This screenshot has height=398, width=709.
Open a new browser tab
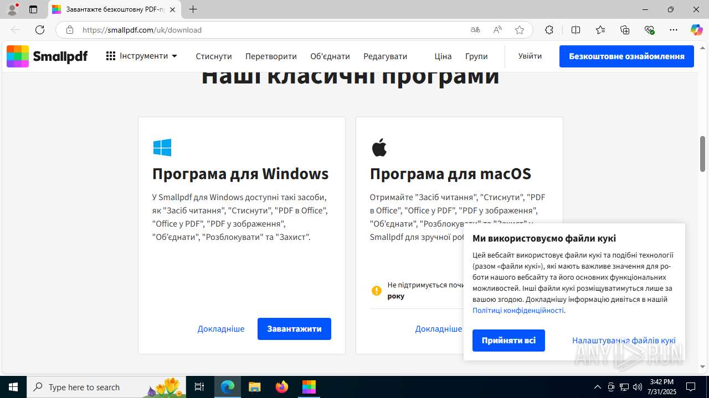click(193, 9)
